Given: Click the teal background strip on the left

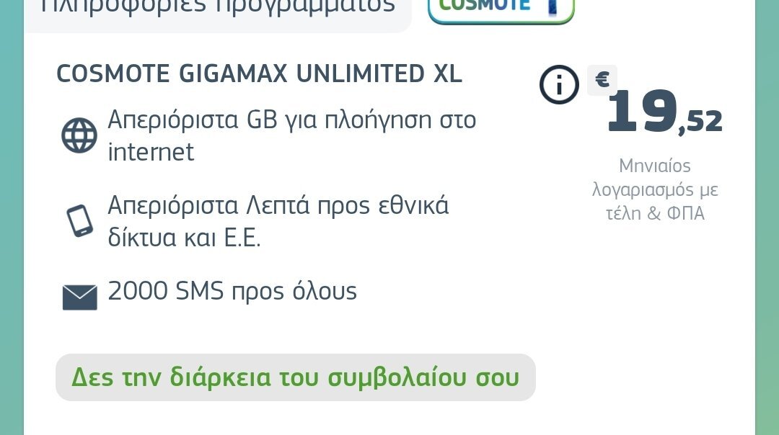Looking at the screenshot, I should 12,217.
